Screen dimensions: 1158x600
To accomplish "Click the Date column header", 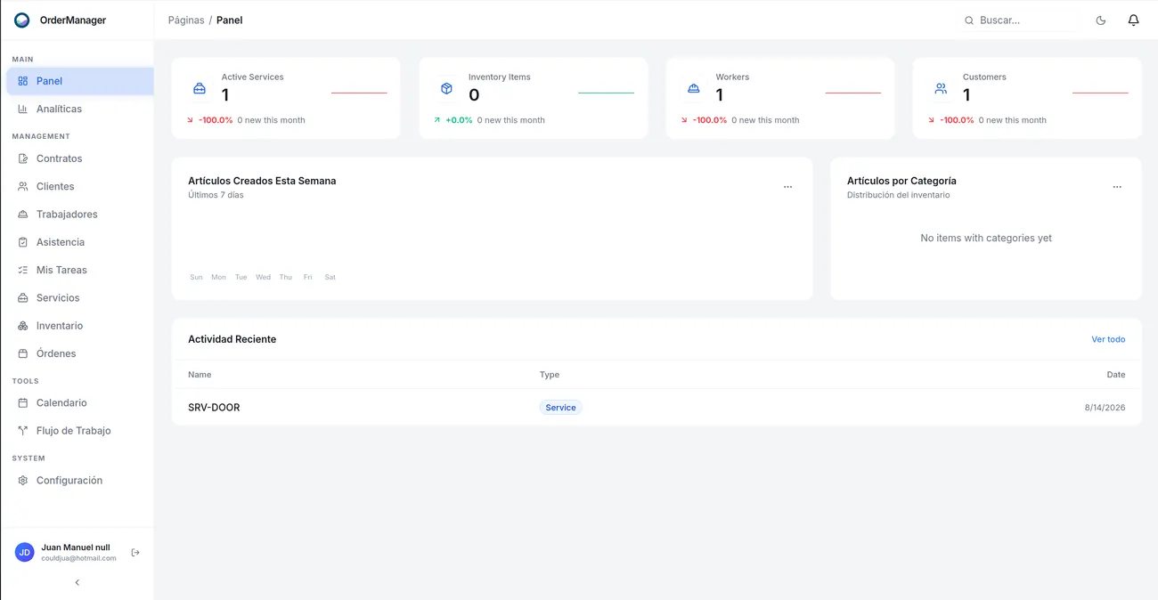I will click(x=1116, y=375).
